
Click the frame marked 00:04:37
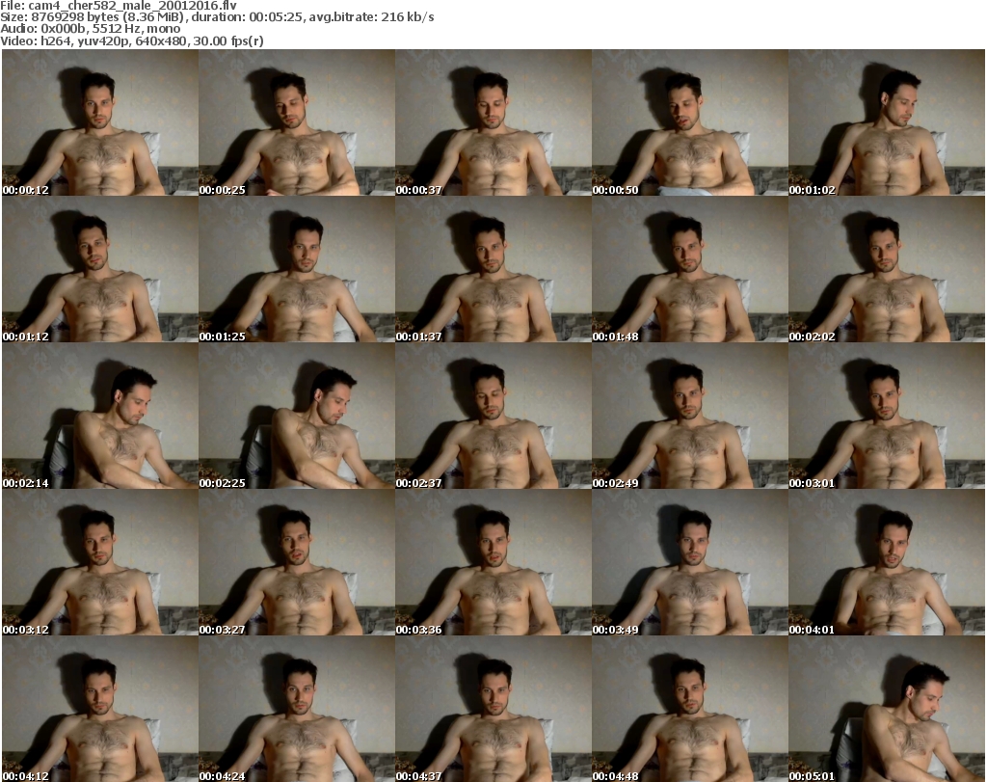coord(493,709)
